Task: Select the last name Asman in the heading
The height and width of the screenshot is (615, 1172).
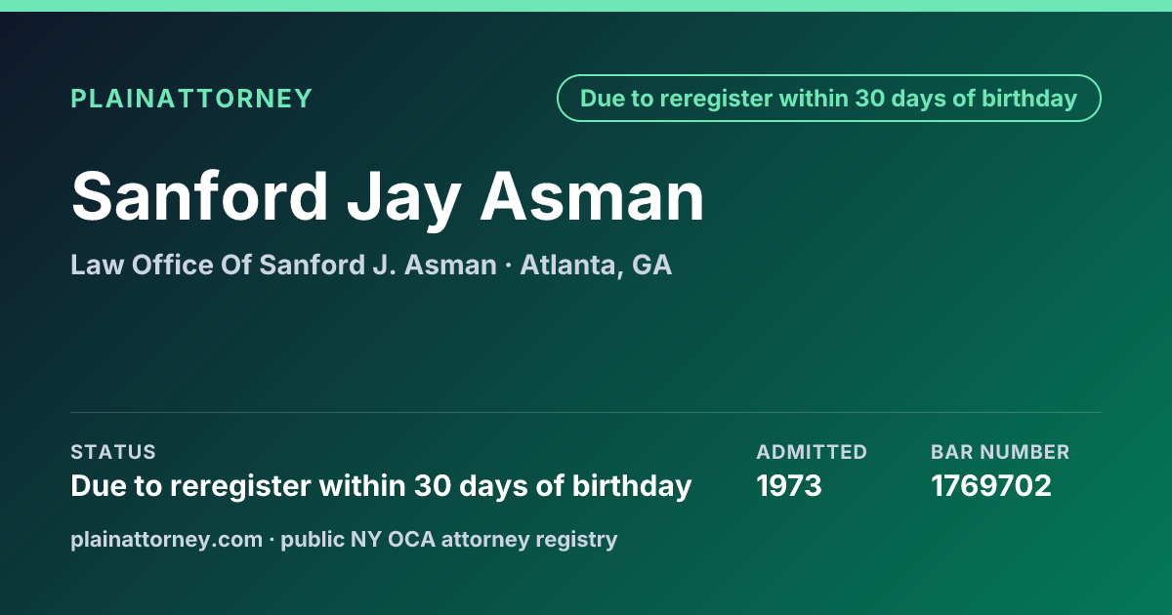Action: [592, 196]
